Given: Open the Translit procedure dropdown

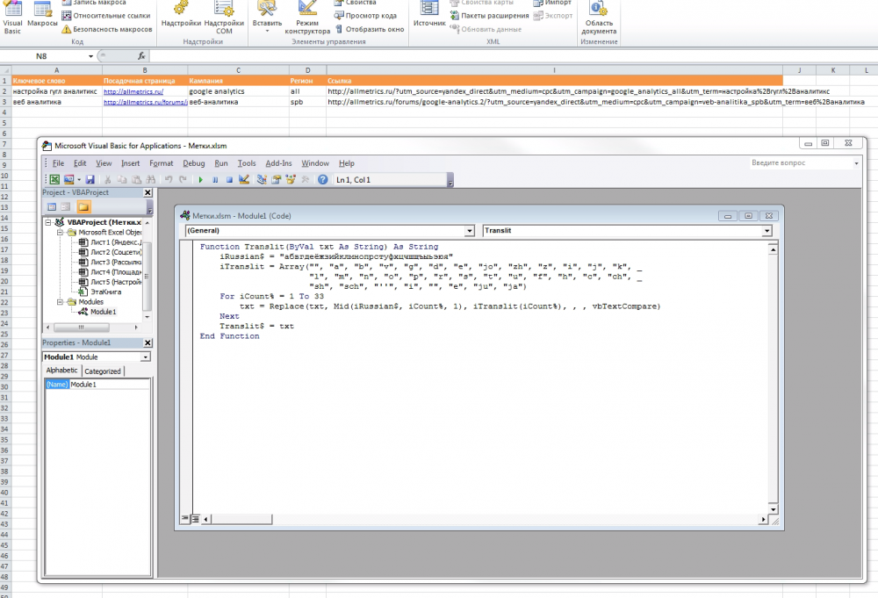Looking at the screenshot, I should pyautogui.click(x=766, y=231).
